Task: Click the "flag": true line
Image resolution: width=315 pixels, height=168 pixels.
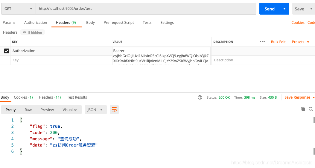Action: pyautogui.click(x=46, y=126)
